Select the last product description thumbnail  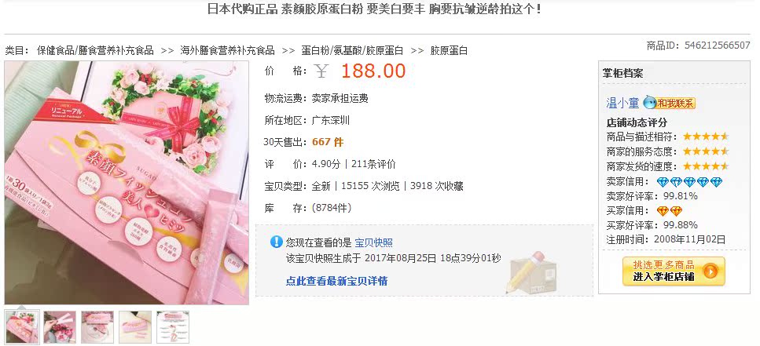click(x=173, y=327)
